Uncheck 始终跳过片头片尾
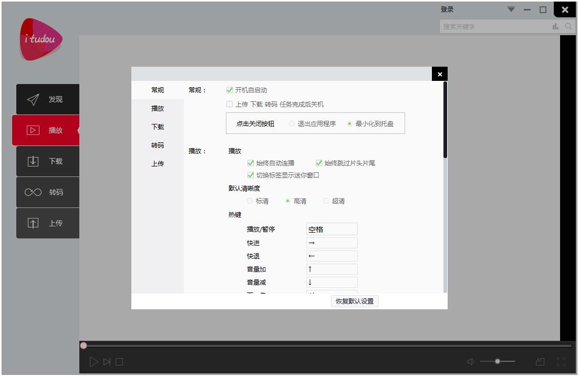The image size is (579, 376). [318, 163]
